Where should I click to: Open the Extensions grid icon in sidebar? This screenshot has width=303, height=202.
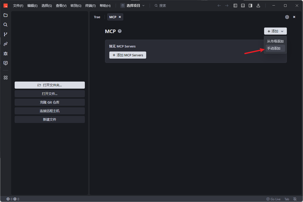point(6,78)
